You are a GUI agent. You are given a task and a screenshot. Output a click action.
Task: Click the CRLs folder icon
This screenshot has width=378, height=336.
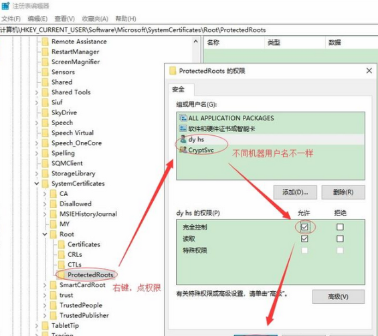62,254
